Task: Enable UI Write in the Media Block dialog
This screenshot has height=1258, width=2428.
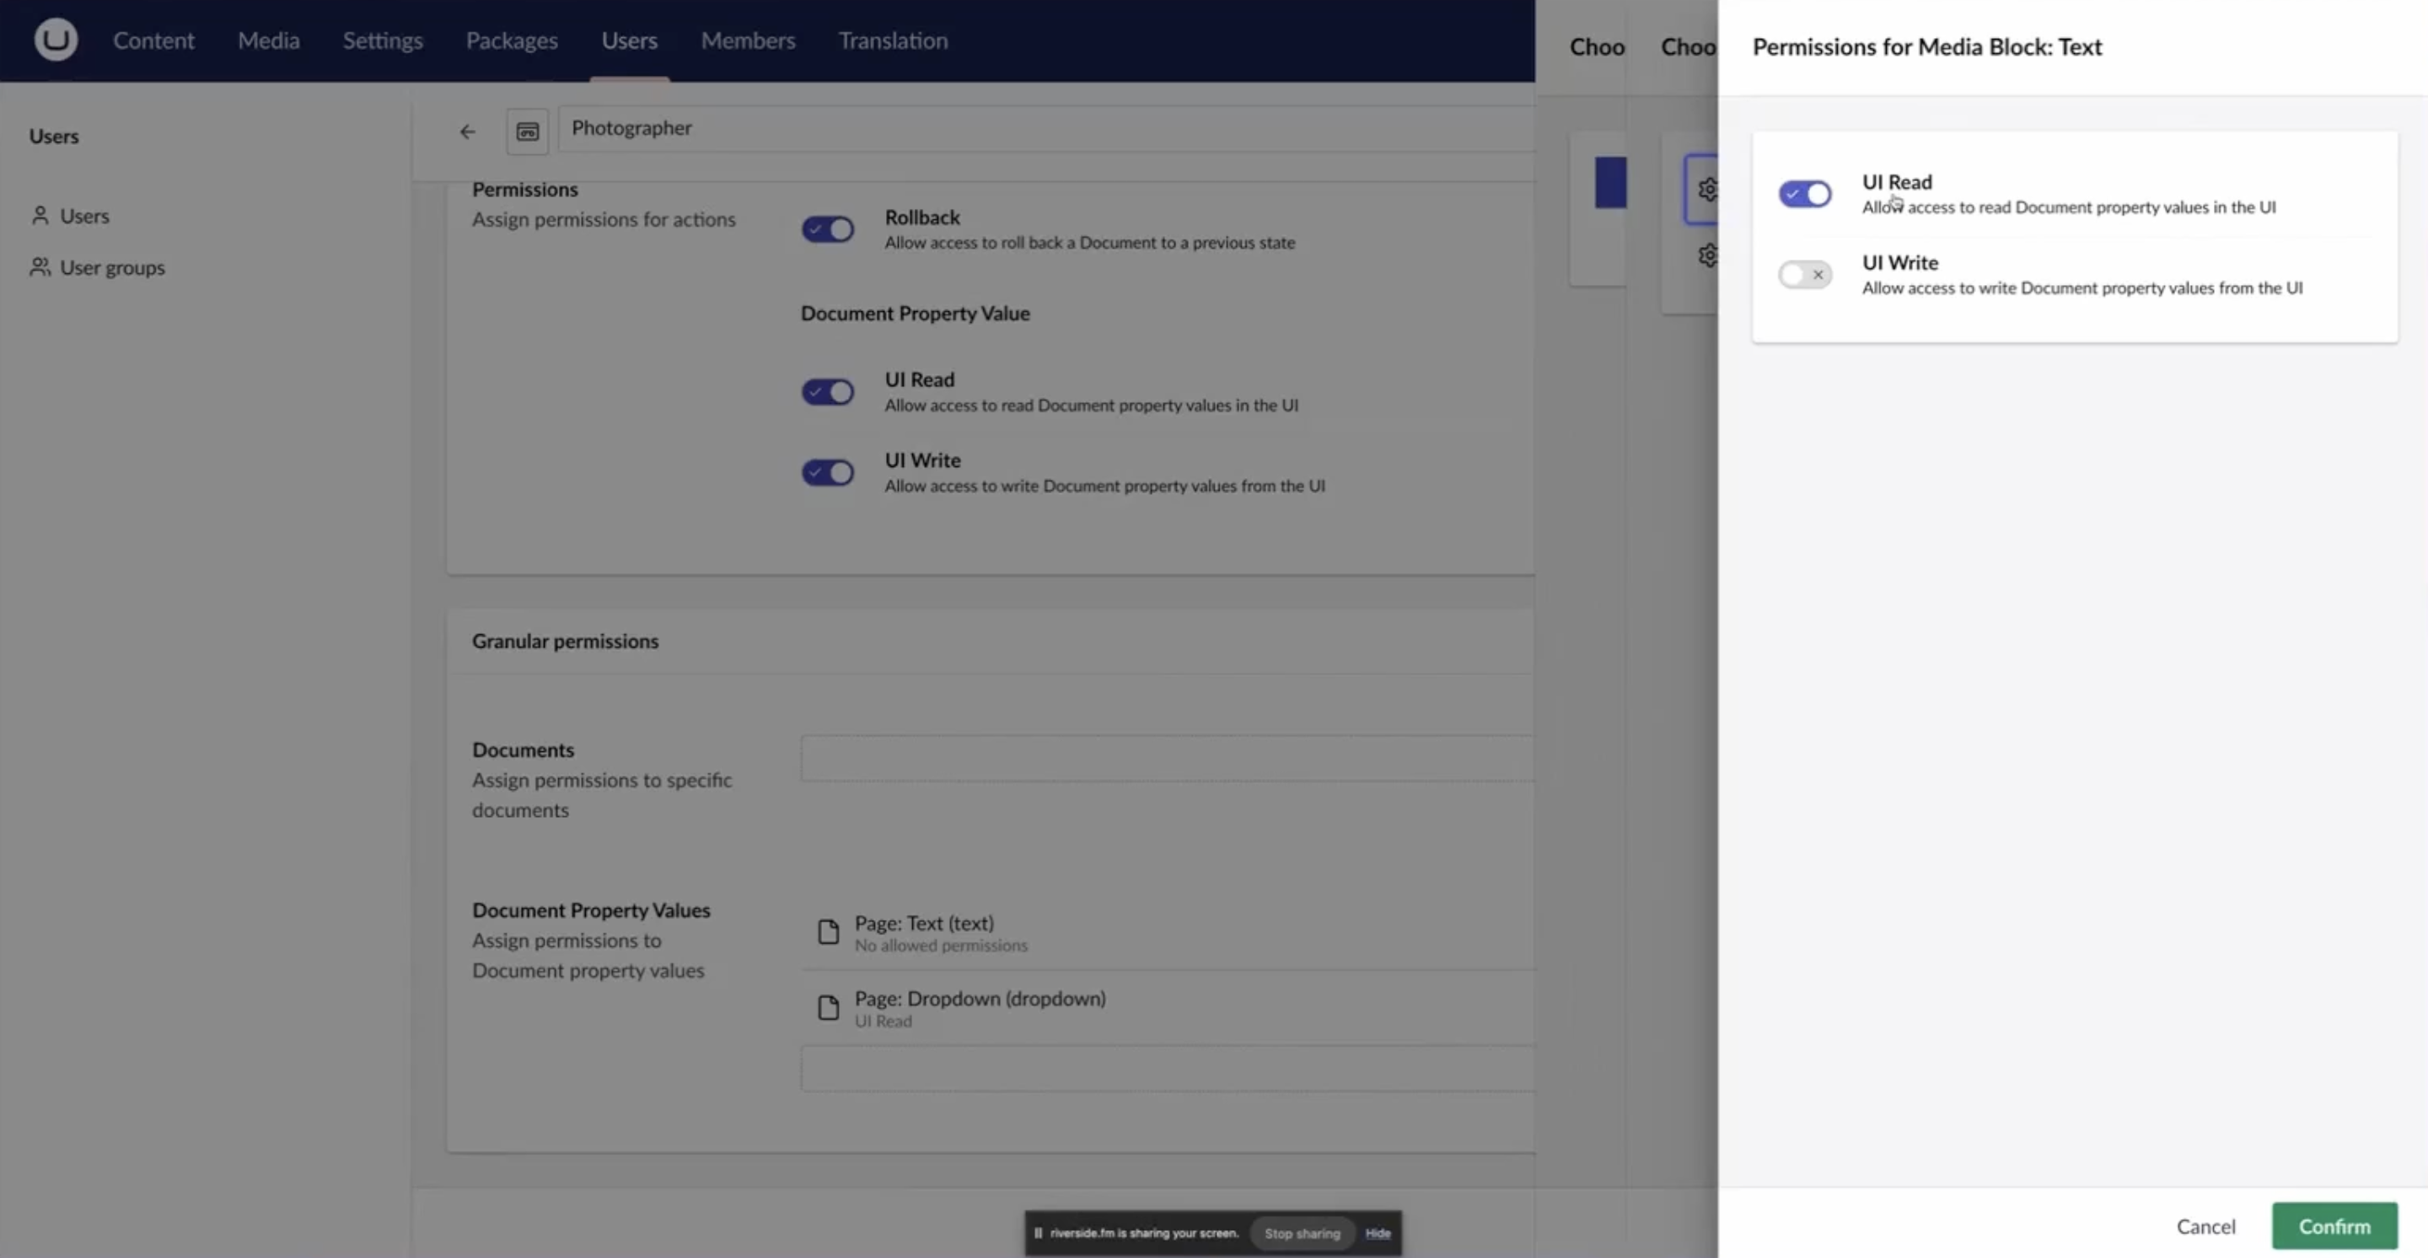Action: click(x=1803, y=274)
